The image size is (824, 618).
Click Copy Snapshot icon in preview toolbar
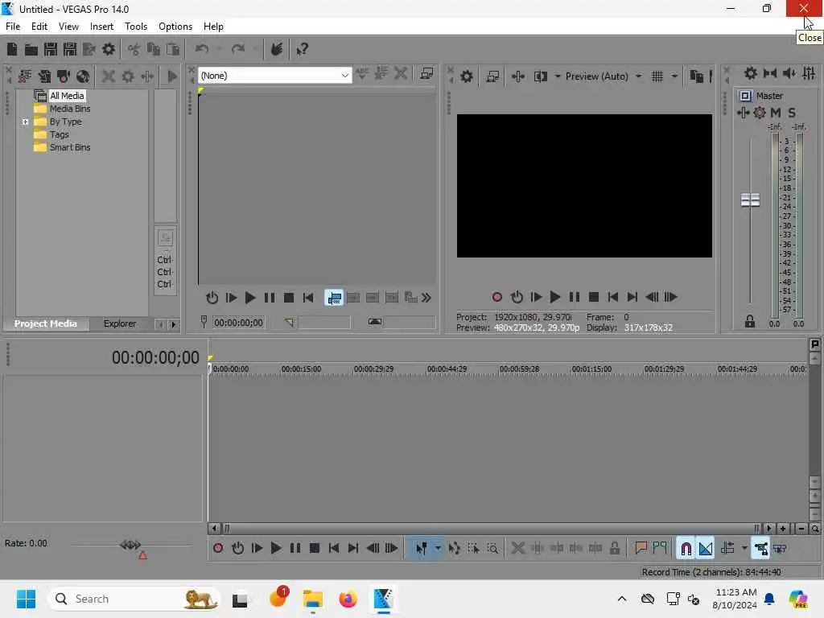pos(696,76)
